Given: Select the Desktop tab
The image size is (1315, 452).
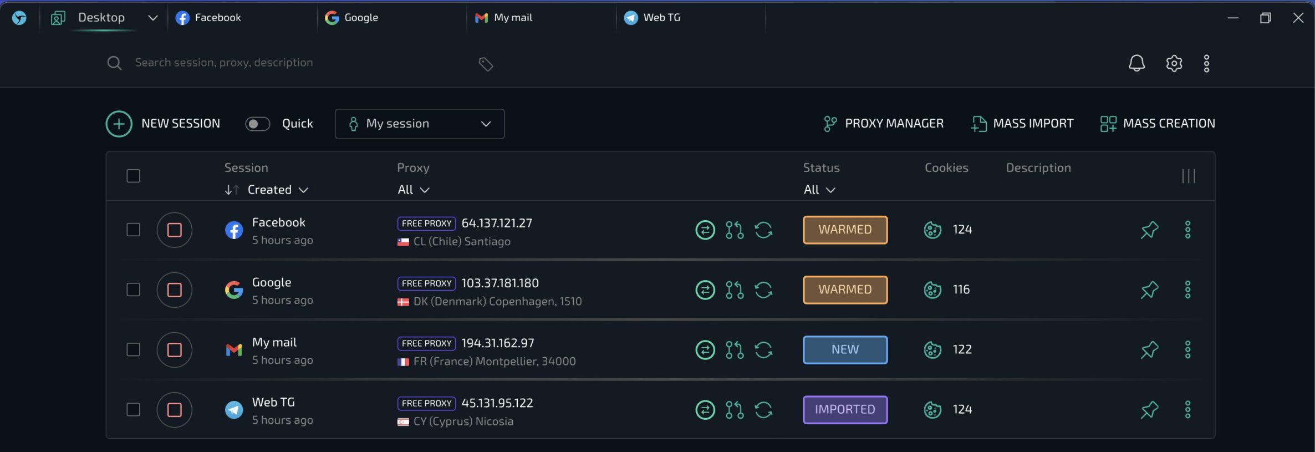Looking at the screenshot, I should click(101, 18).
